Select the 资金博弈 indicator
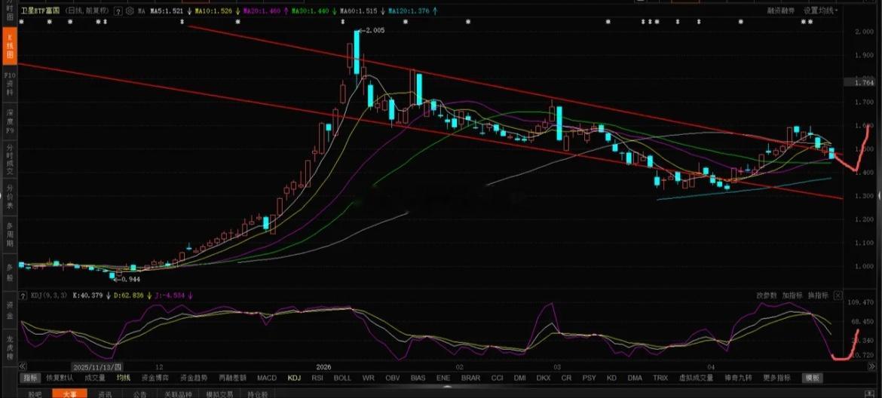Screen dimensions: 882x398 click(155, 378)
